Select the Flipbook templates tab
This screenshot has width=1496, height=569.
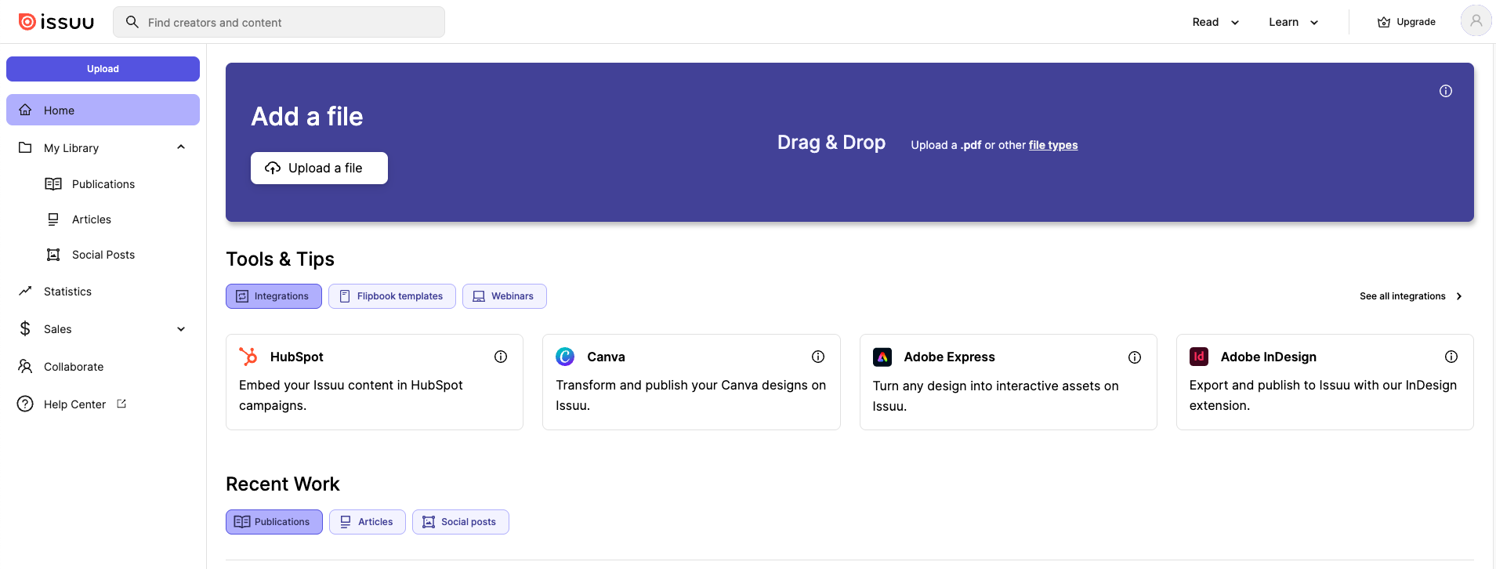pos(392,296)
